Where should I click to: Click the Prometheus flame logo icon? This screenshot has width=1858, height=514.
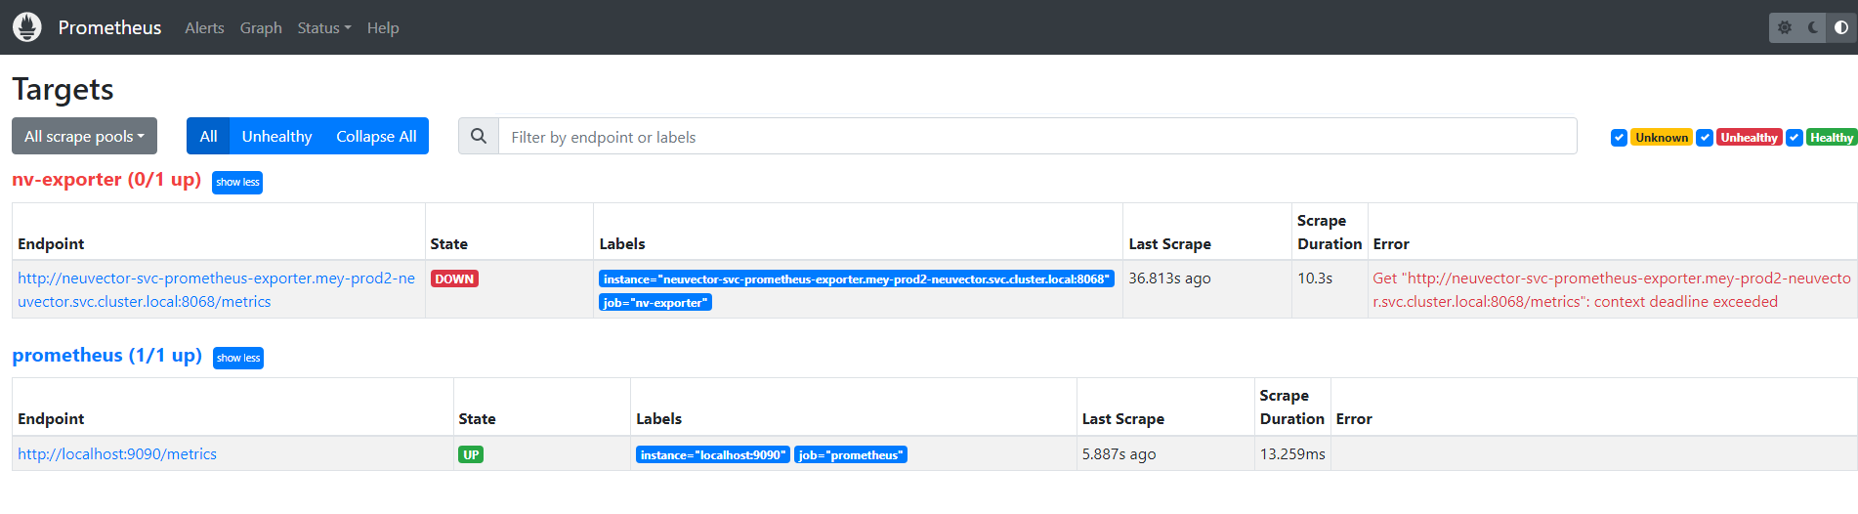27,27
